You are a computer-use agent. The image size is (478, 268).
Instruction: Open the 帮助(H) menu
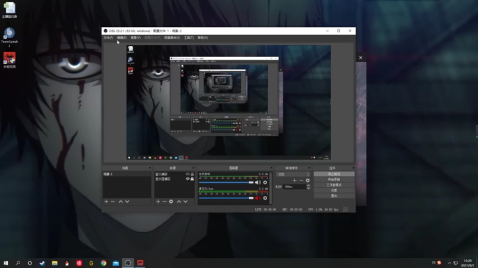[x=203, y=38]
